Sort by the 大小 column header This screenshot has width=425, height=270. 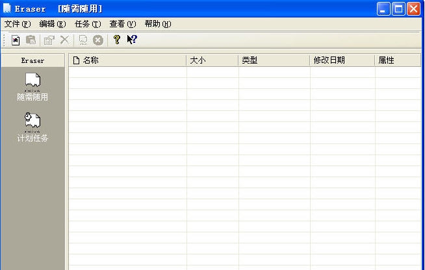point(212,60)
